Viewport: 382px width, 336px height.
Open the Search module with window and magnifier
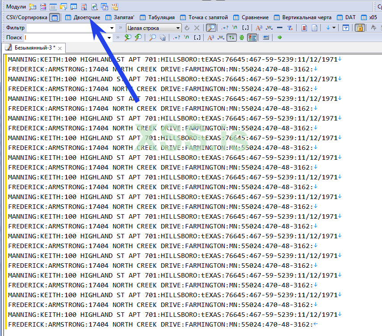[74, 7]
